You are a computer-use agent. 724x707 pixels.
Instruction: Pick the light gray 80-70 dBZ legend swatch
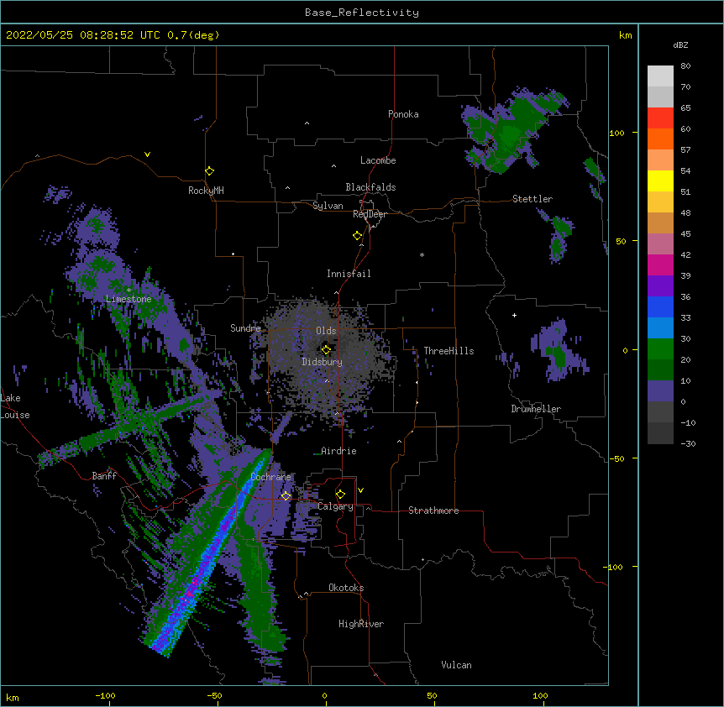point(660,76)
